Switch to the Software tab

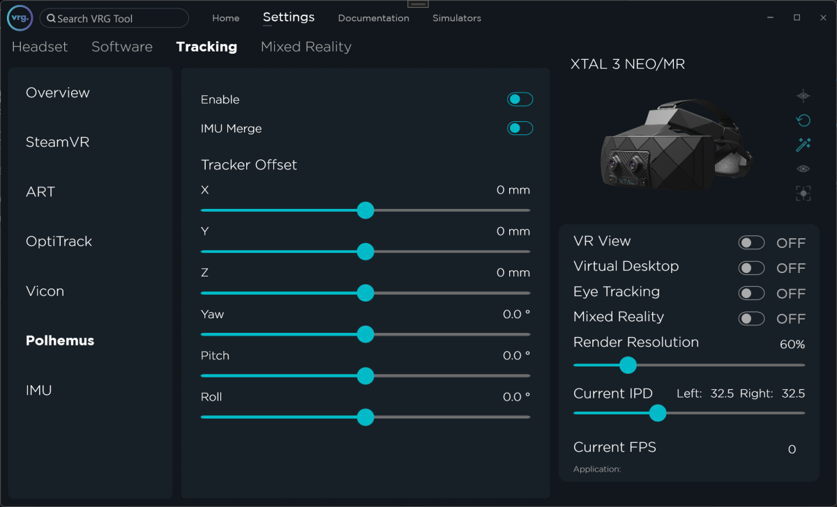click(122, 47)
